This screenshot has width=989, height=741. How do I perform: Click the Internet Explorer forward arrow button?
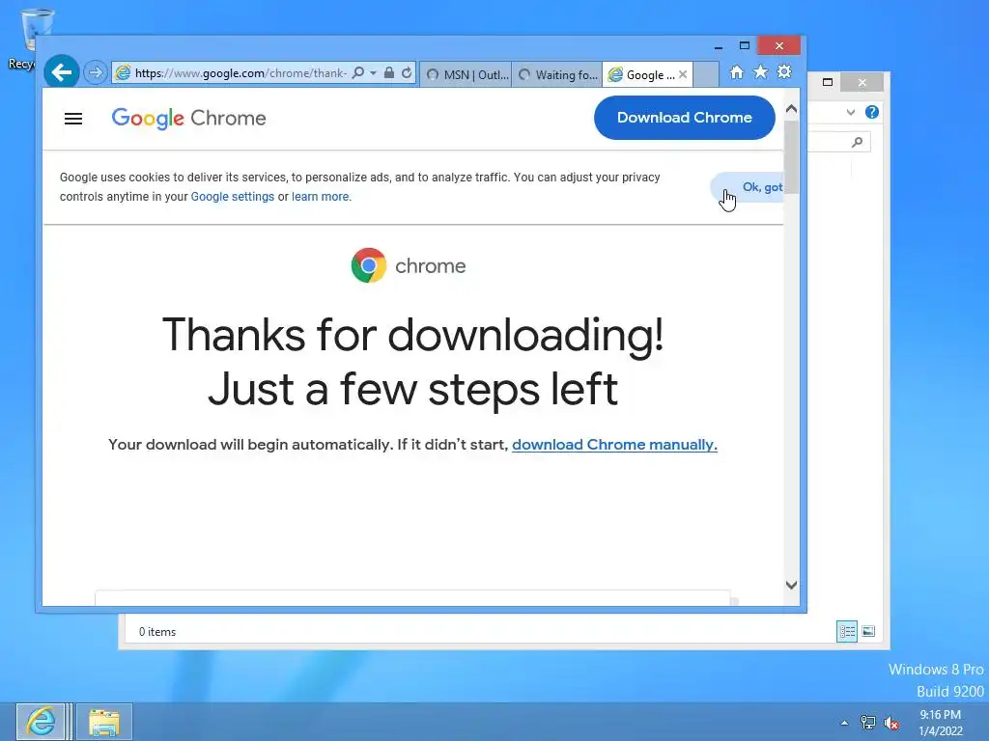(x=96, y=72)
